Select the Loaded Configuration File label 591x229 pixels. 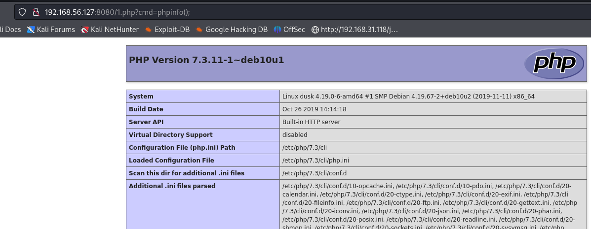coord(171,160)
